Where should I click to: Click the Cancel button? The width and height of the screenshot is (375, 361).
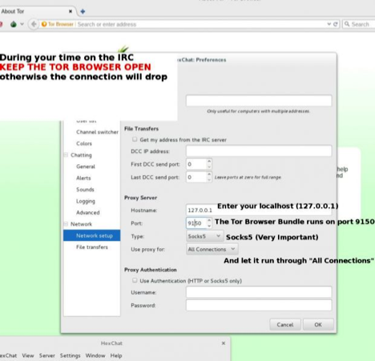[x=285, y=324]
